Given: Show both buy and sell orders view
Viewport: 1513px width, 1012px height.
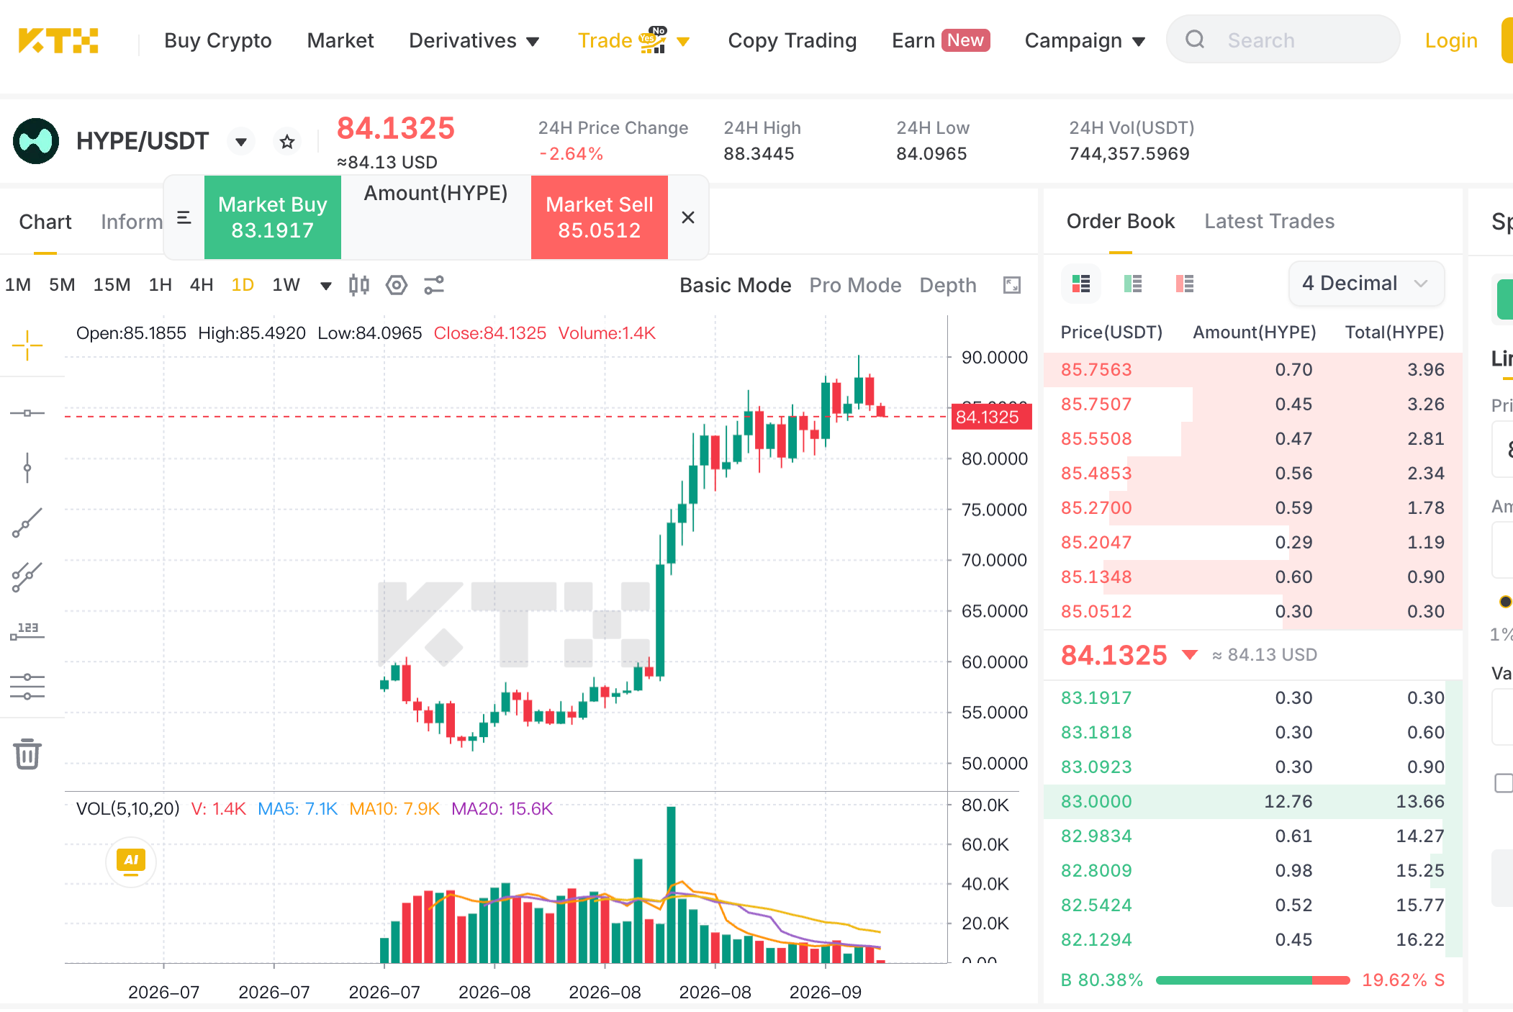Looking at the screenshot, I should click(x=1081, y=284).
